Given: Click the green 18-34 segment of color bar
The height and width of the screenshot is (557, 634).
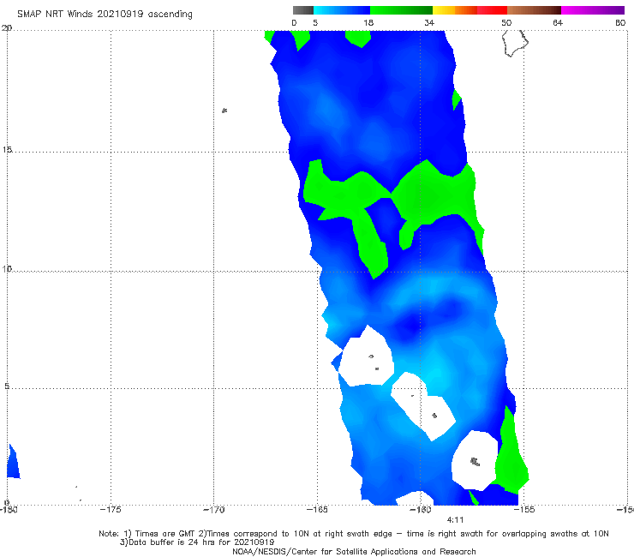Looking at the screenshot, I should tap(401, 10).
